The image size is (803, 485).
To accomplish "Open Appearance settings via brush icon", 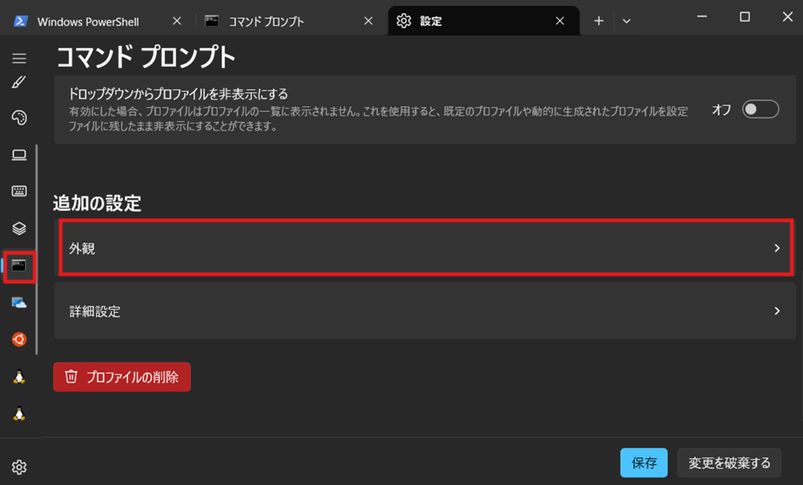I will point(19,82).
